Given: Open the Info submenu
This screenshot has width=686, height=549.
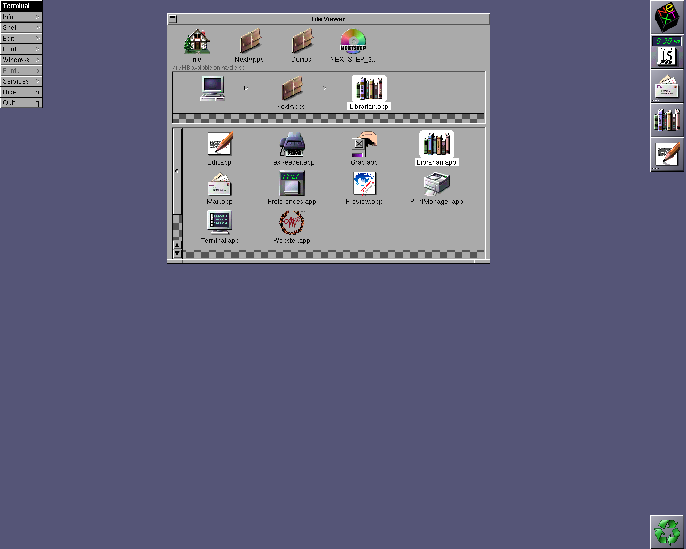Looking at the screenshot, I should pos(21,17).
